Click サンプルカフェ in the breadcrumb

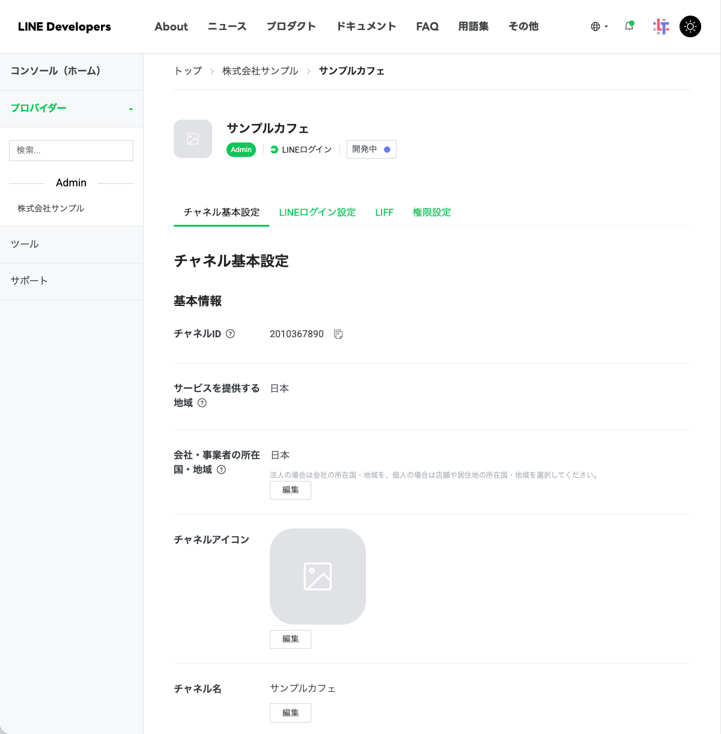point(351,71)
